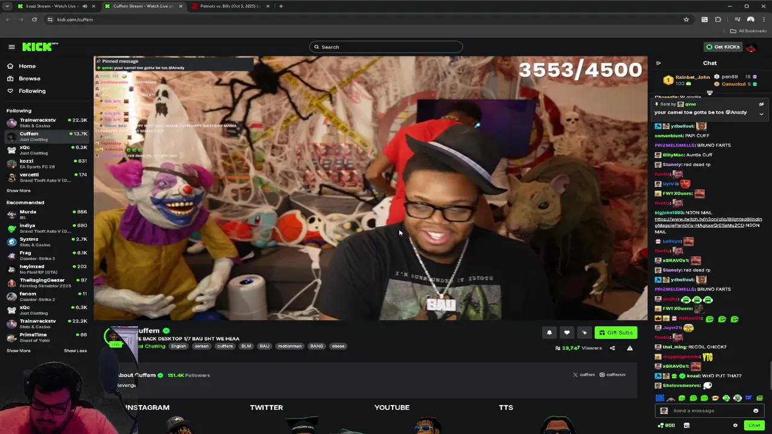Image resolution: width=772 pixels, height=434 pixels.
Task: Open the browser tab search dropdown
Action: pyautogui.click(x=7, y=6)
